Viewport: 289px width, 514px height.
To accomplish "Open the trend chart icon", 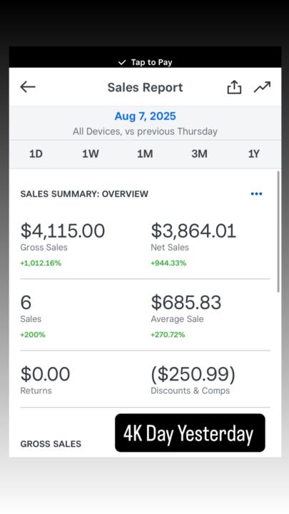I will pyautogui.click(x=262, y=87).
